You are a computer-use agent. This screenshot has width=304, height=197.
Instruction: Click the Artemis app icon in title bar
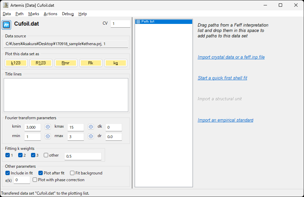(6, 5)
